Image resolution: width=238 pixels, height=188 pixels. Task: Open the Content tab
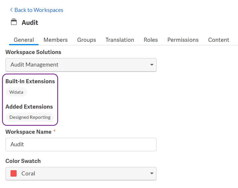218,40
